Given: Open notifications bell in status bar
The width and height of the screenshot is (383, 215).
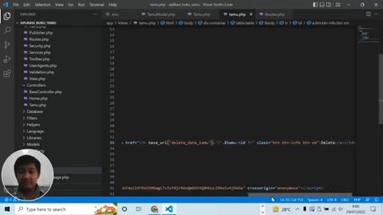Looking at the screenshot, I should click(x=376, y=199).
